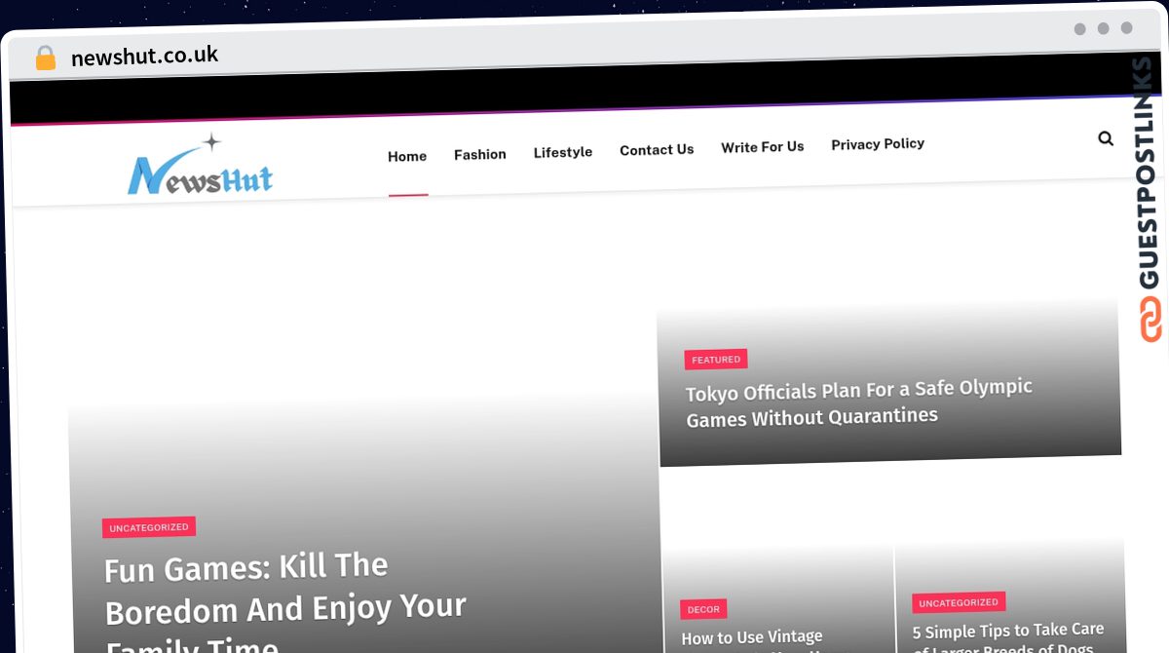Click the UNCATEGORIZED tag above 5 Simple Tips
The image size is (1169, 653).
[959, 602]
